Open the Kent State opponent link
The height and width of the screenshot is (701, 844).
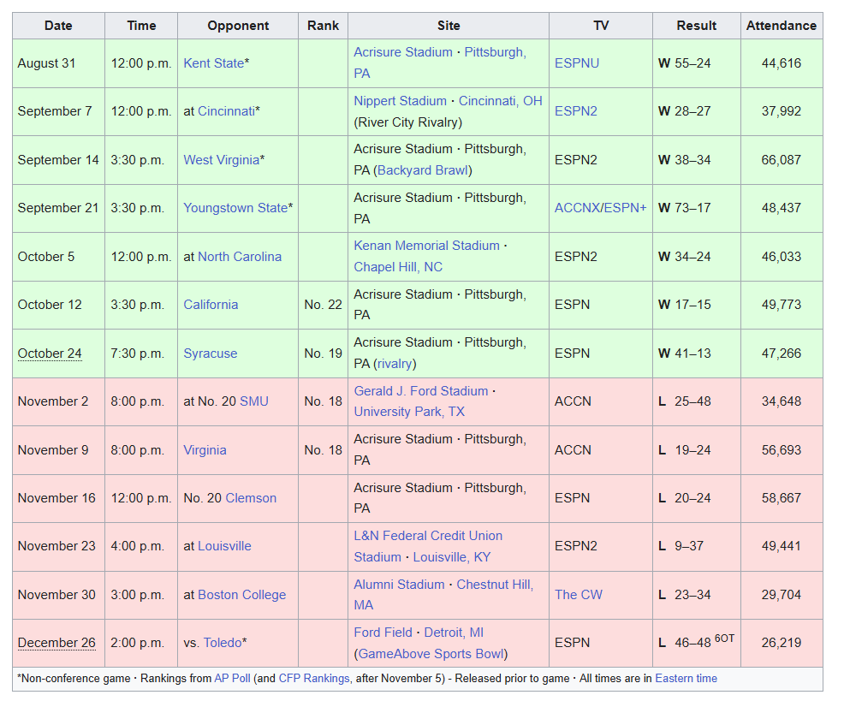[214, 63]
